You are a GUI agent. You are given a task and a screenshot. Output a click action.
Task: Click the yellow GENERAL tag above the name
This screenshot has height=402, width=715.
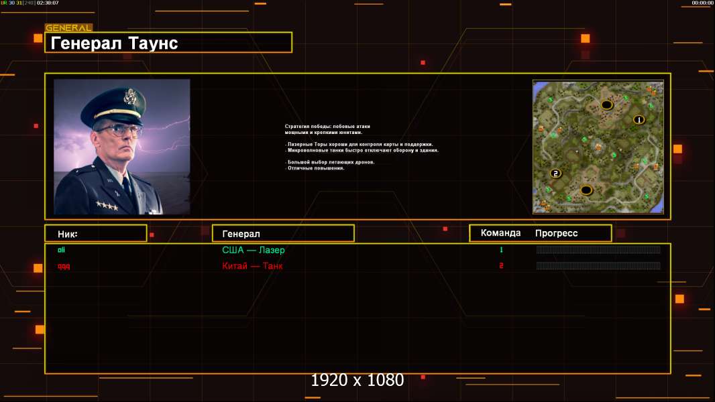pos(68,28)
